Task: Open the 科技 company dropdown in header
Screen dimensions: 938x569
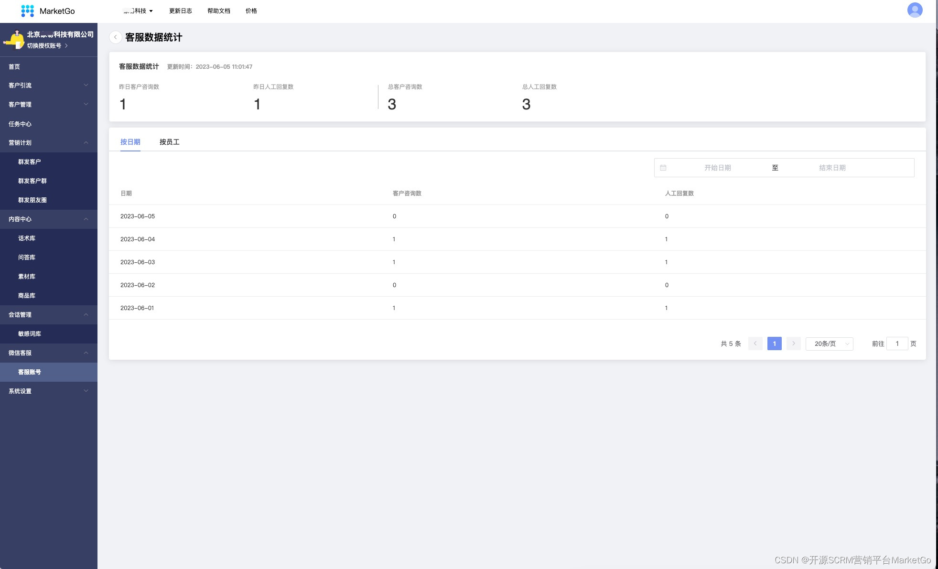Action: point(139,11)
